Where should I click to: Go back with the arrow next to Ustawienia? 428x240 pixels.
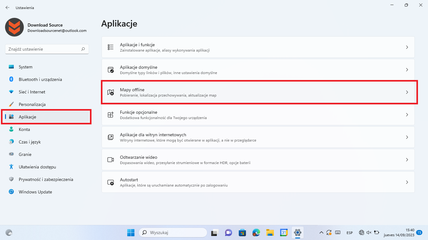(x=8, y=7)
